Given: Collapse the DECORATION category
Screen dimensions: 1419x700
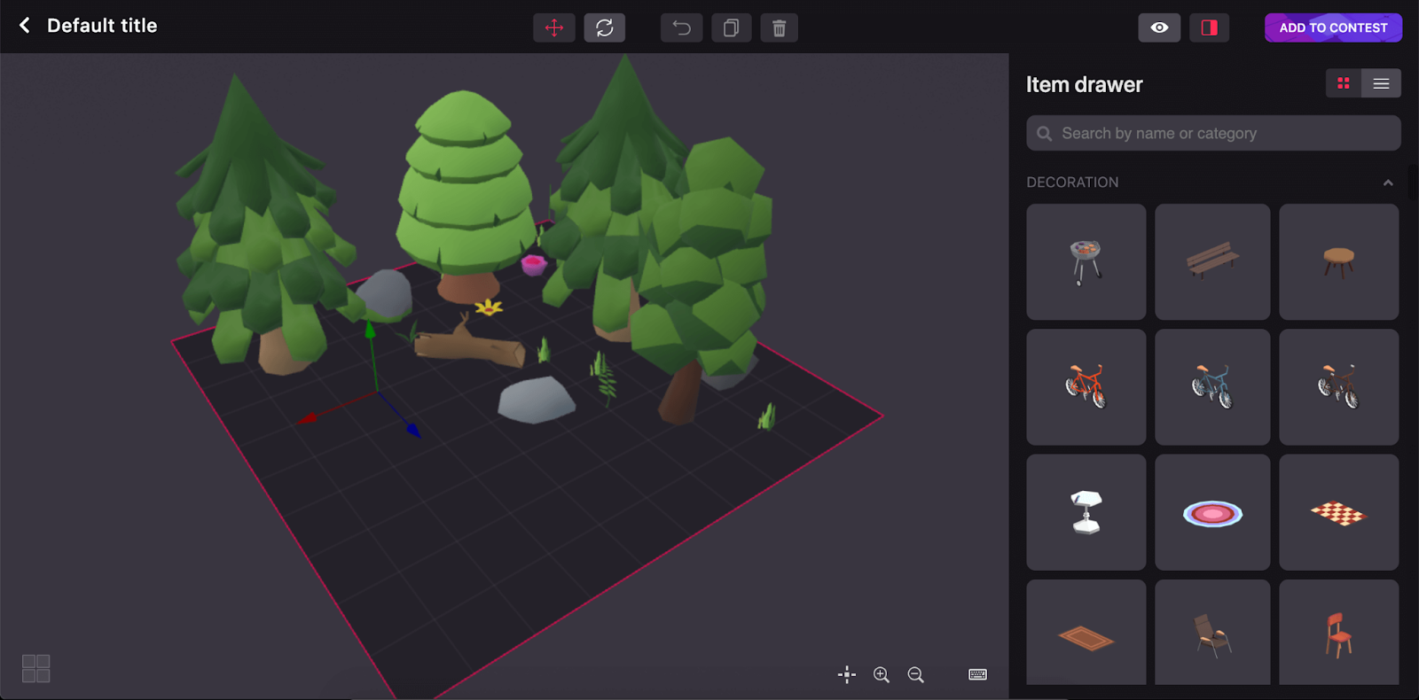Looking at the screenshot, I should 1388,183.
